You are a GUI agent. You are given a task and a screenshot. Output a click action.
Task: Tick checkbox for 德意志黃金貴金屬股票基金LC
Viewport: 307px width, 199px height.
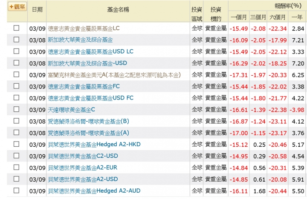pyautogui.click(x=17, y=28)
